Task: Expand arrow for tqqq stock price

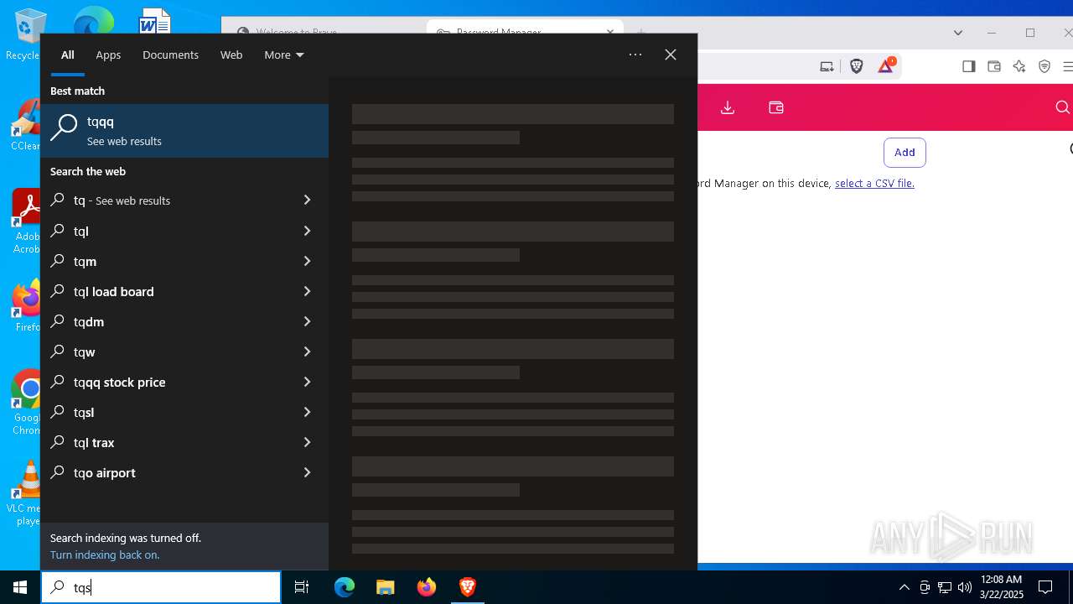Action: coord(307,382)
